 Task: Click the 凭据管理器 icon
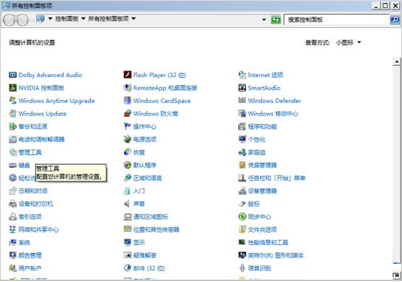[242, 165]
